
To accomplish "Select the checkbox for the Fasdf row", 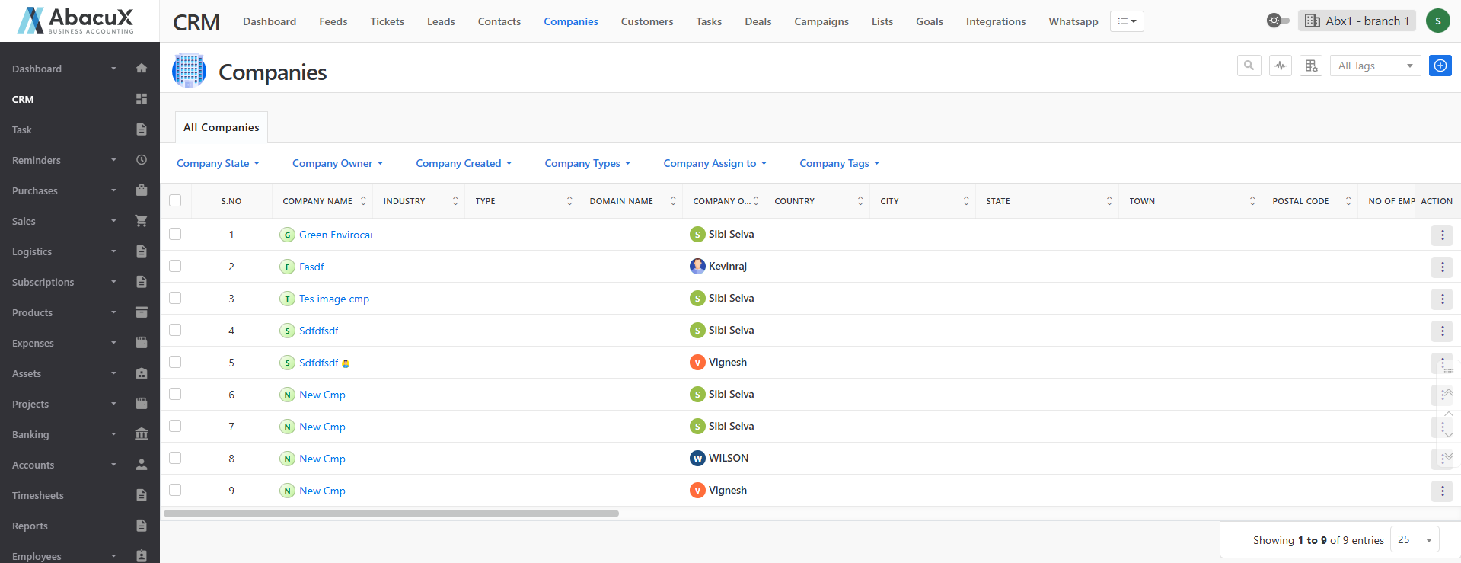I will pos(175,266).
